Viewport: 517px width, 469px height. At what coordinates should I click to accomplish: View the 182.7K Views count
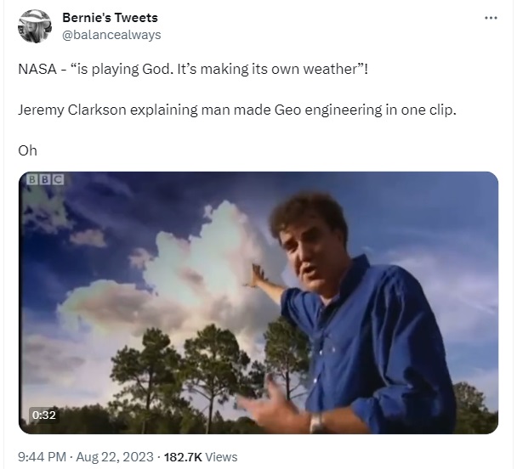[x=201, y=457]
